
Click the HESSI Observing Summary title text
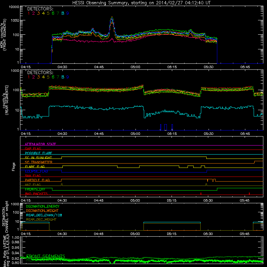tap(142, 3)
